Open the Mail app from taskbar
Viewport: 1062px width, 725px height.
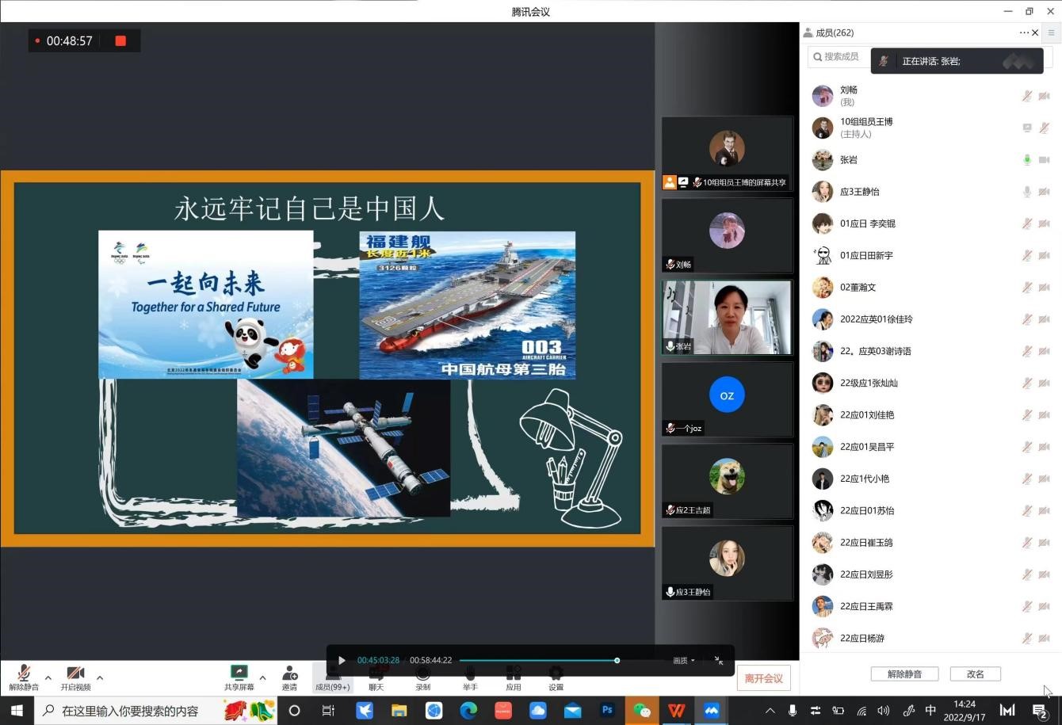coord(572,711)
